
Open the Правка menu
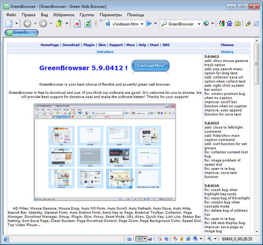tap(29, 15)
